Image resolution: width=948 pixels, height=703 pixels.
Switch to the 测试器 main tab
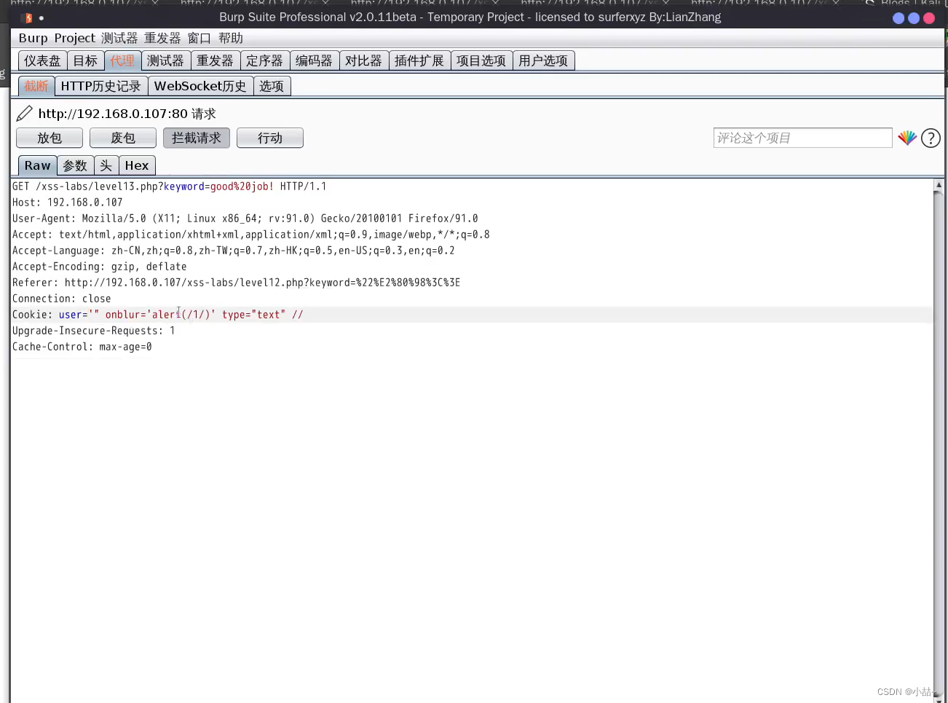(x=165, y=60)
